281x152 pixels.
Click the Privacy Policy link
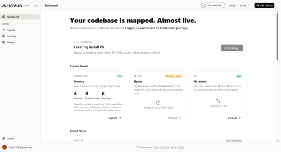click(x=177, y=147)
